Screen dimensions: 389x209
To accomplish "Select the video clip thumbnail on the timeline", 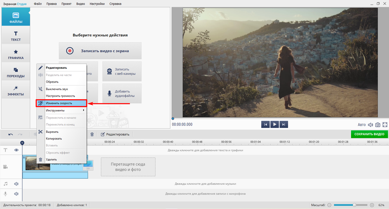I will [x=38, y=163].
